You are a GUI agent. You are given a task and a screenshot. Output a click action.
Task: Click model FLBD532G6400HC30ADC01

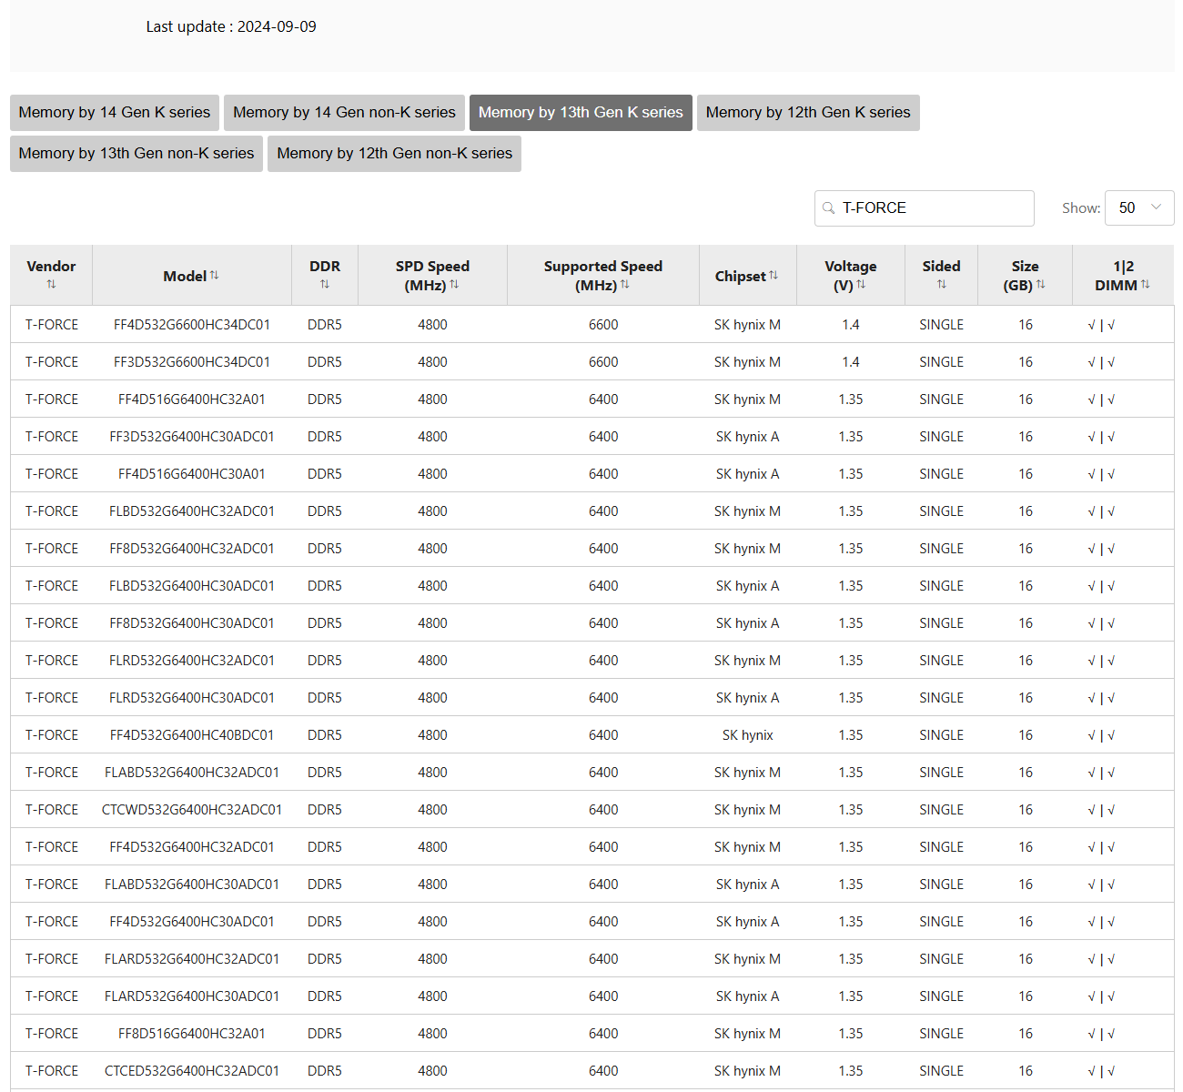[x=192, y=586]
